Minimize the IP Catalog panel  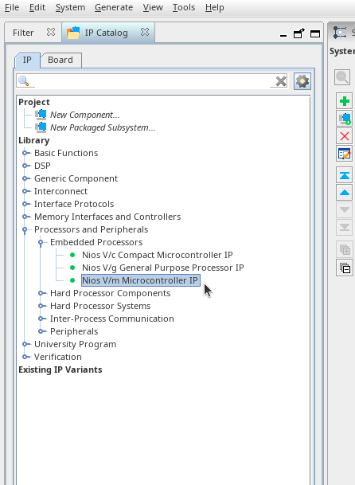coord(283,35)
